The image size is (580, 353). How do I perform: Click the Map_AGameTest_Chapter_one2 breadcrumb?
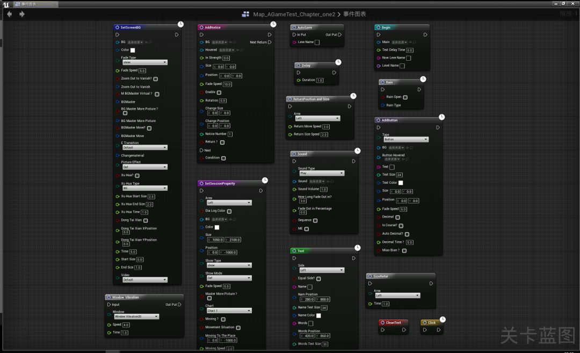coord(294,14)
